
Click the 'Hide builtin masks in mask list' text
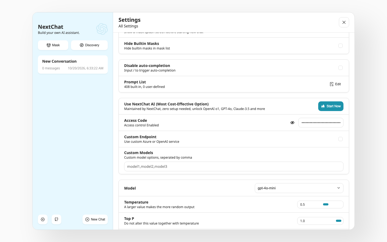(x=147, y=48)
